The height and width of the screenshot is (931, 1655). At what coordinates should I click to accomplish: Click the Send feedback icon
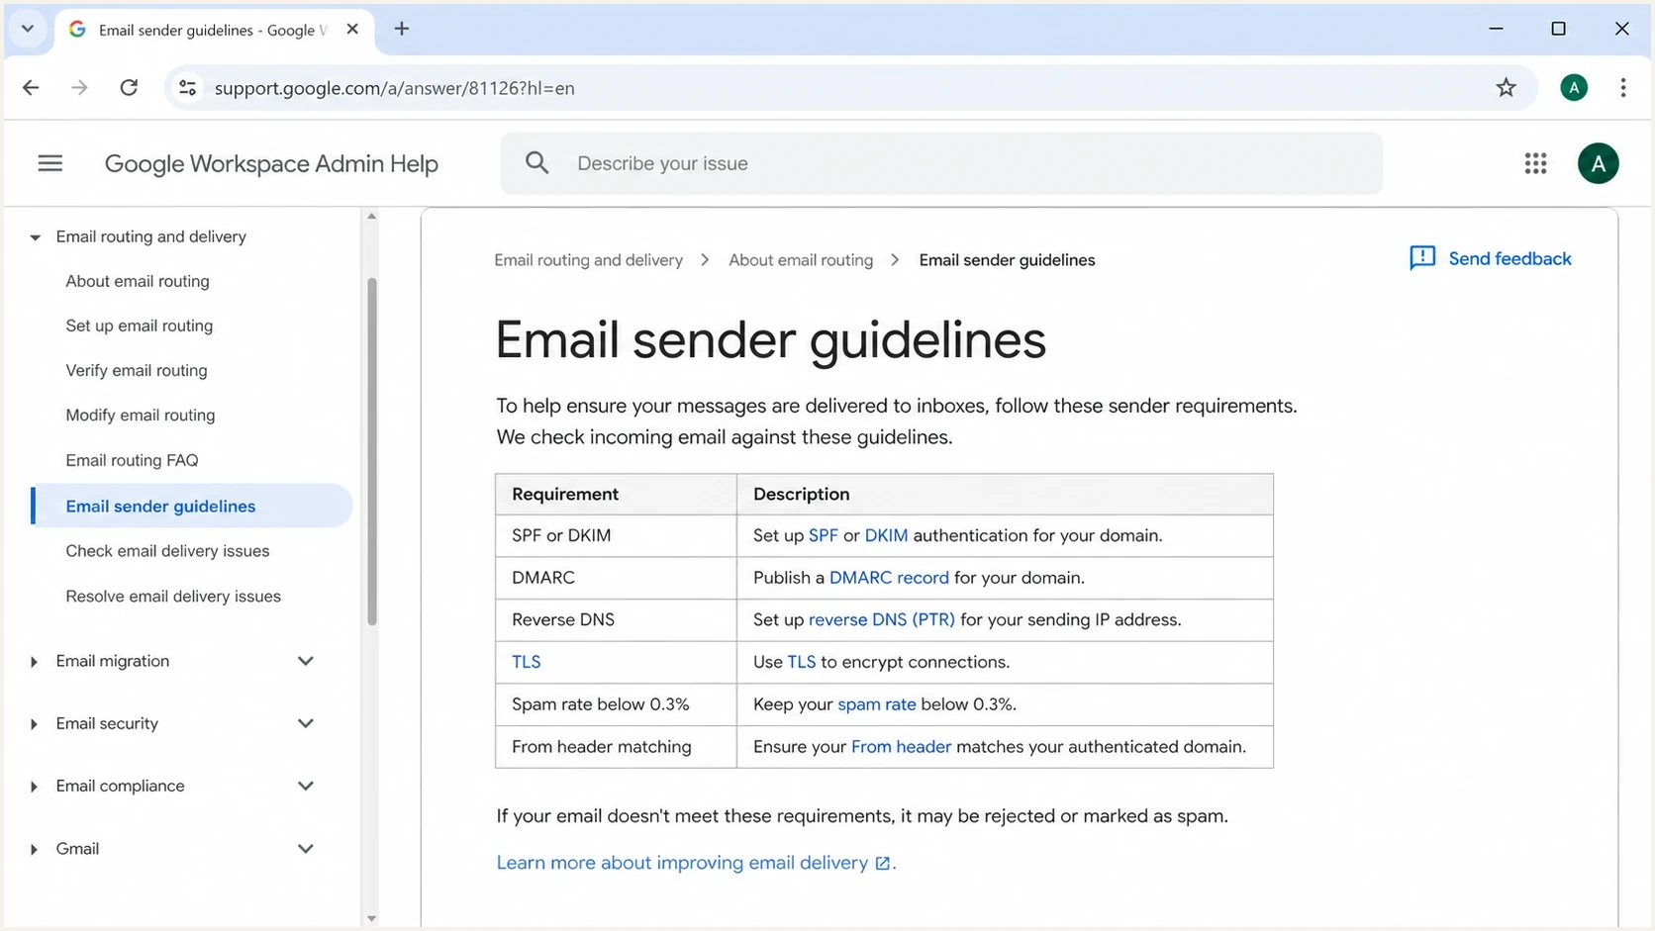(1422, 258)
